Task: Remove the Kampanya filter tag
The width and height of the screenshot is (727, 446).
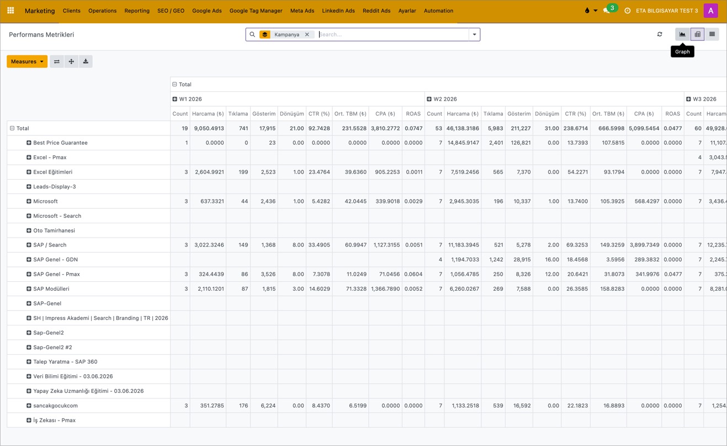Action: coord(307,34)
